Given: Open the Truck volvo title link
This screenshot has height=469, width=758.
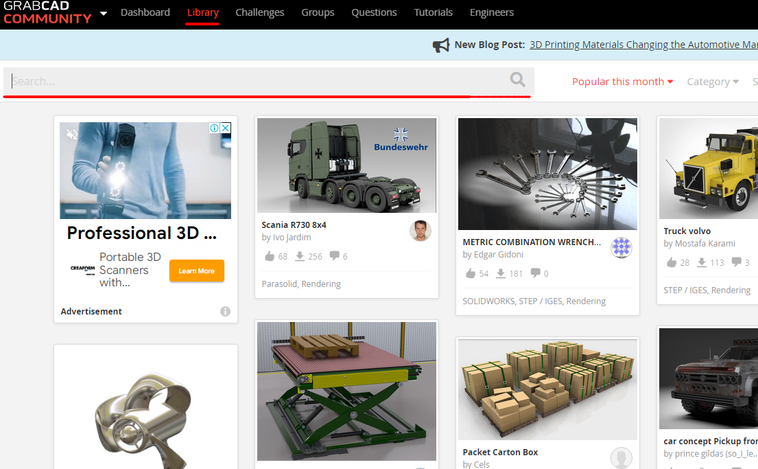Looking at the screenshot, I should (x=687, y=231).
